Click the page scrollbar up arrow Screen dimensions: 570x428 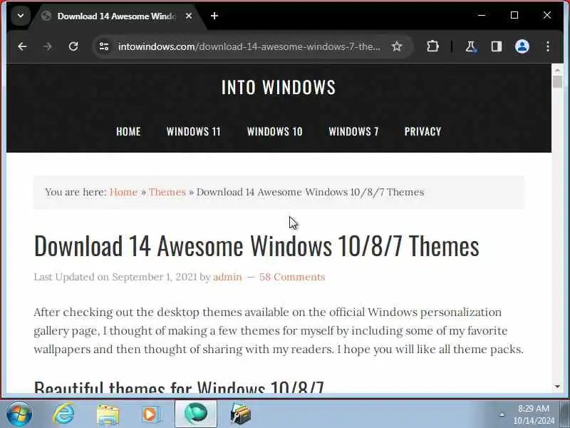(557, 69)
